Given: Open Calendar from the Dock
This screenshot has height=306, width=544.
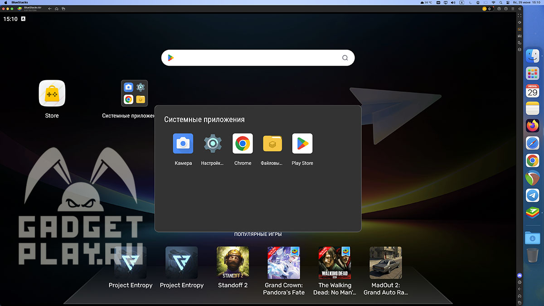Looking at the screenshot, I should tap(532, 91).
